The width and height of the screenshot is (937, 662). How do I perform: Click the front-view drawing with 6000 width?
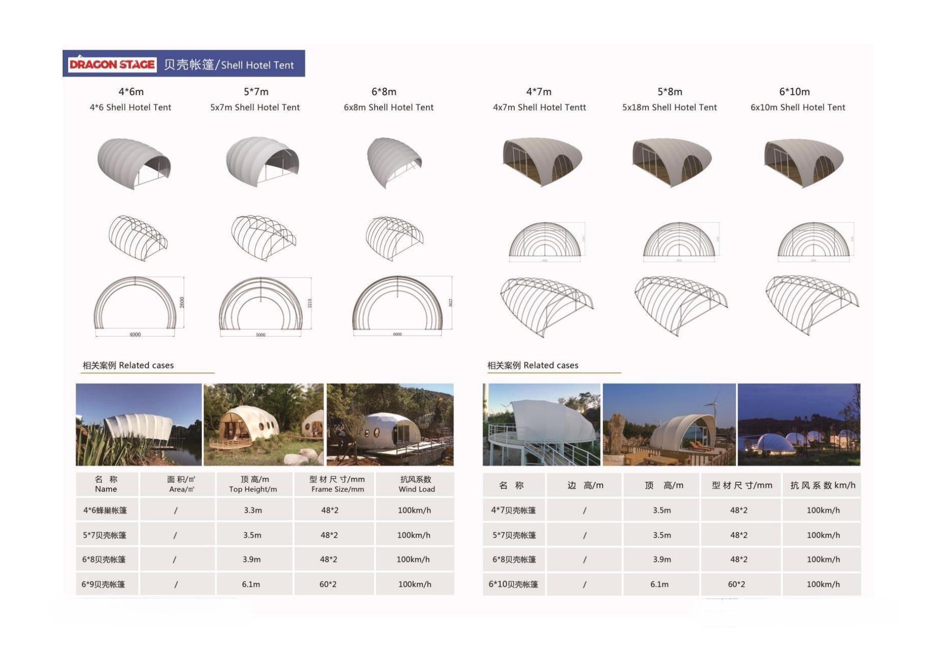point(402,306)
